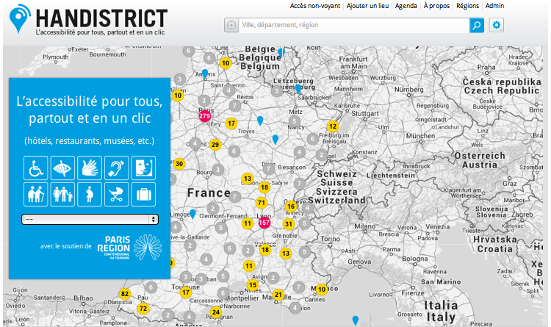Click the yellow 15 cluster near Nîmes

coord(253,285)
